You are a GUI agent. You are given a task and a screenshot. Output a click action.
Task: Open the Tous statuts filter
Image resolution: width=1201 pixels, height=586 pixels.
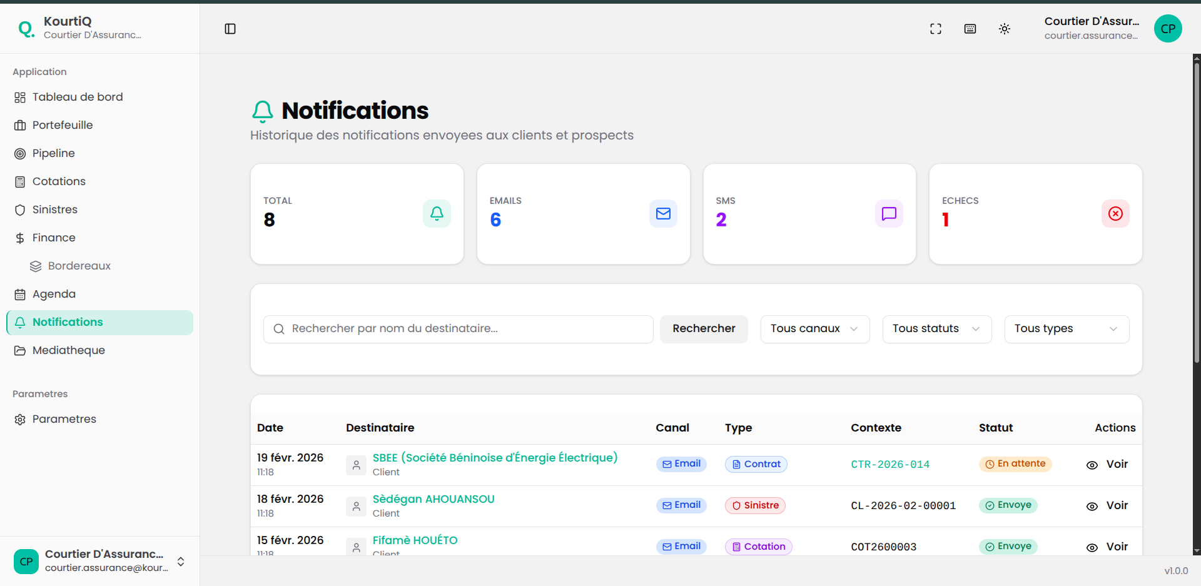point(936,329)
